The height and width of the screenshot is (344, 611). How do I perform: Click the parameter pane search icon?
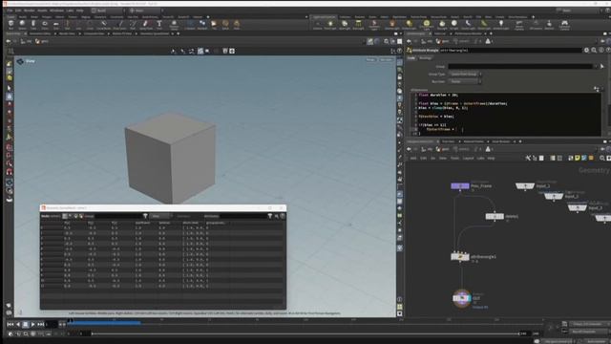point(594,51)
